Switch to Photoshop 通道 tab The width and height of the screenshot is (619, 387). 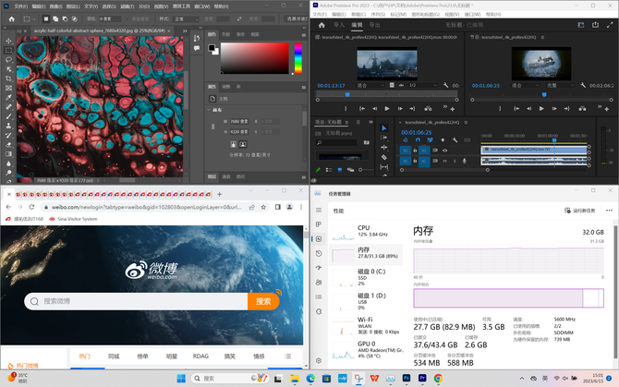pyautogui.click(x=225, y=176)
